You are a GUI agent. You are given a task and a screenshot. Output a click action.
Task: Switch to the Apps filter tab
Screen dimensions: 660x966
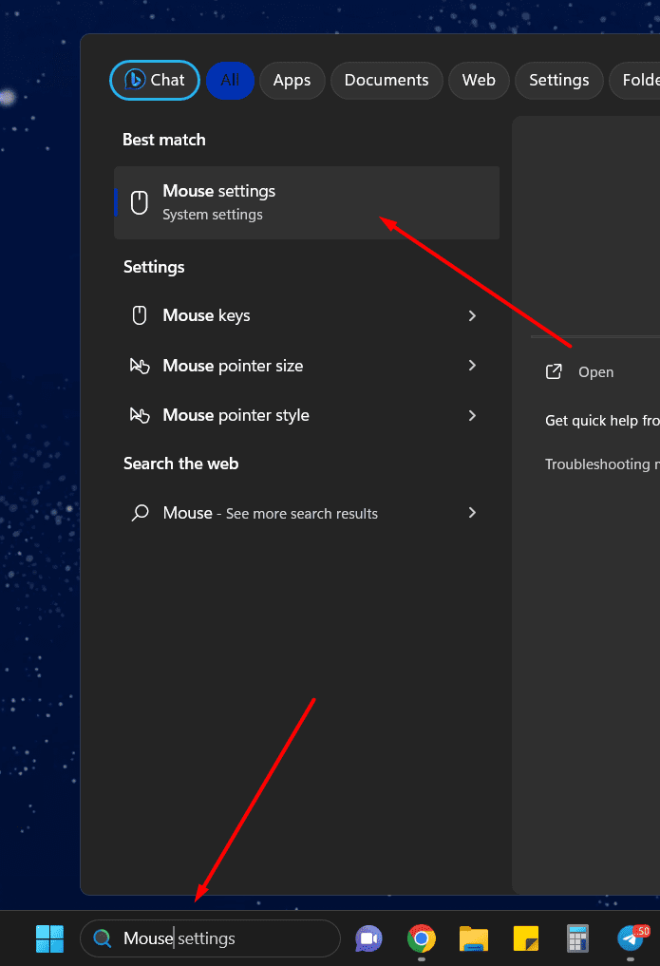tap(292, 81)
